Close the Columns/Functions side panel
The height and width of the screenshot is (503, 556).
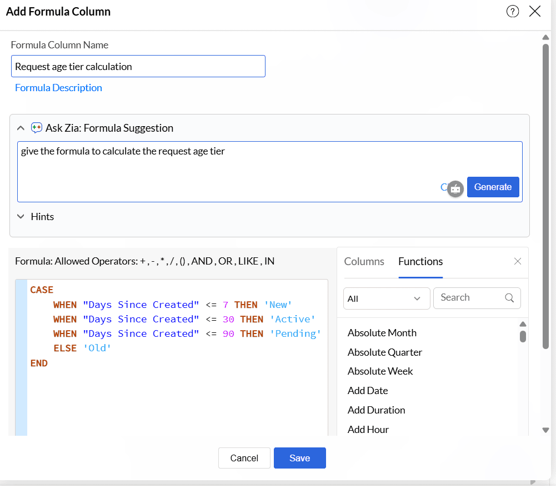(x=518, y=261)
